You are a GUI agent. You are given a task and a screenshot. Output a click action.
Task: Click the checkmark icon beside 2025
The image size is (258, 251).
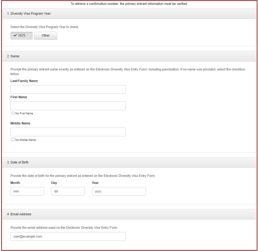[15, 35]
